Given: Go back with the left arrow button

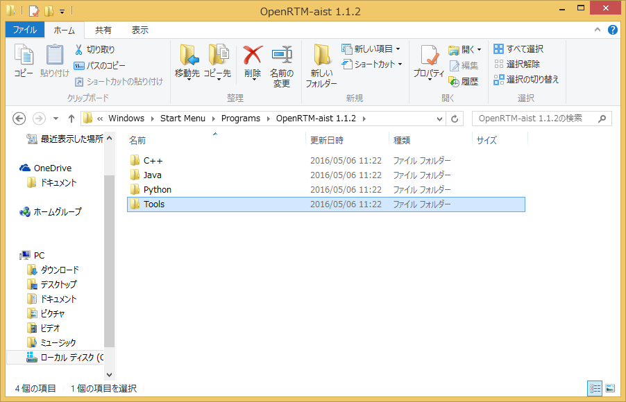Looking at the screenshot, I should pos(19,119).
